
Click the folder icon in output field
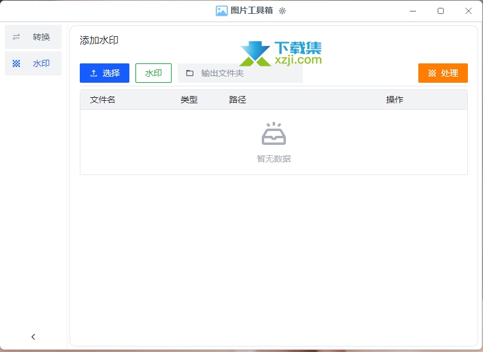click(190, 73)
